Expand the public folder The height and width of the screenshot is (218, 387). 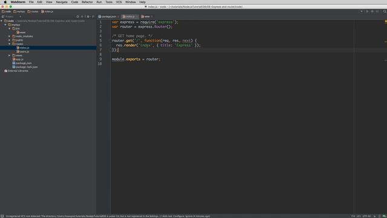[x=10, y=40]
